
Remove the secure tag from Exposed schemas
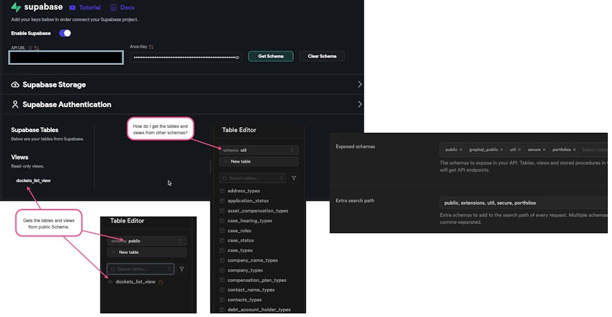click(x=543, y=149)
